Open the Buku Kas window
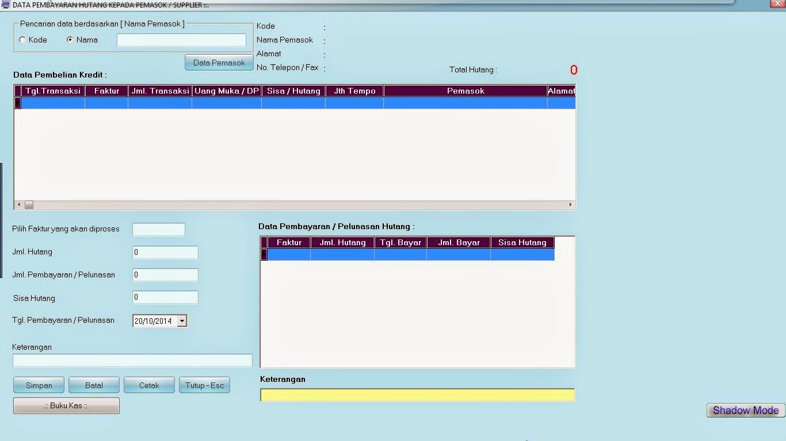786x441 pixels. (x=66, y=405)
